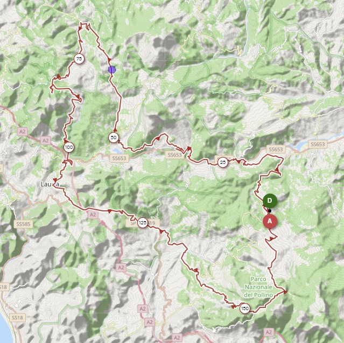Click the SS585 road label
The width and height of the screenshot is (344, 343).
click(x=24, y=224)
